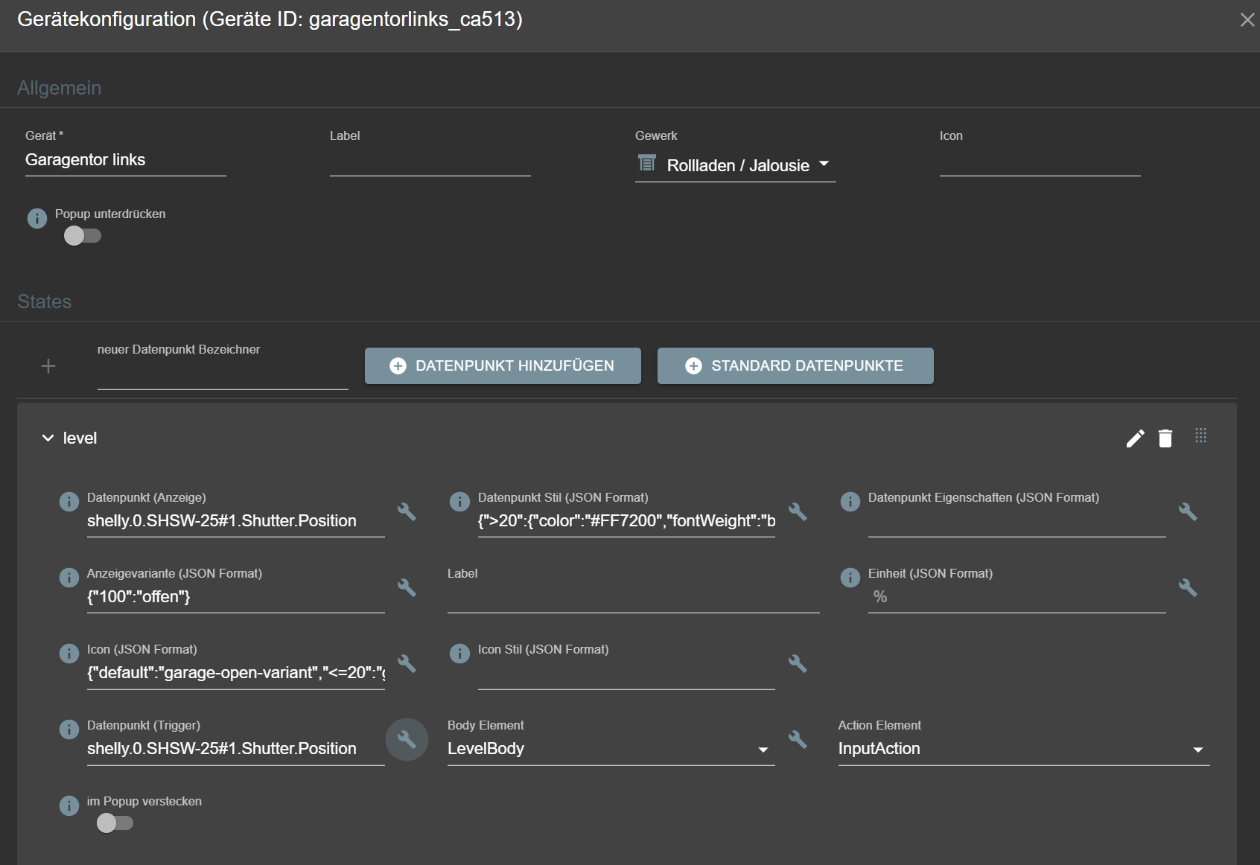Viewport: 1260px width, 865px height.
Task: Click the Allgemein section heading
Action: pyautogui.click(x=60, y=88)
